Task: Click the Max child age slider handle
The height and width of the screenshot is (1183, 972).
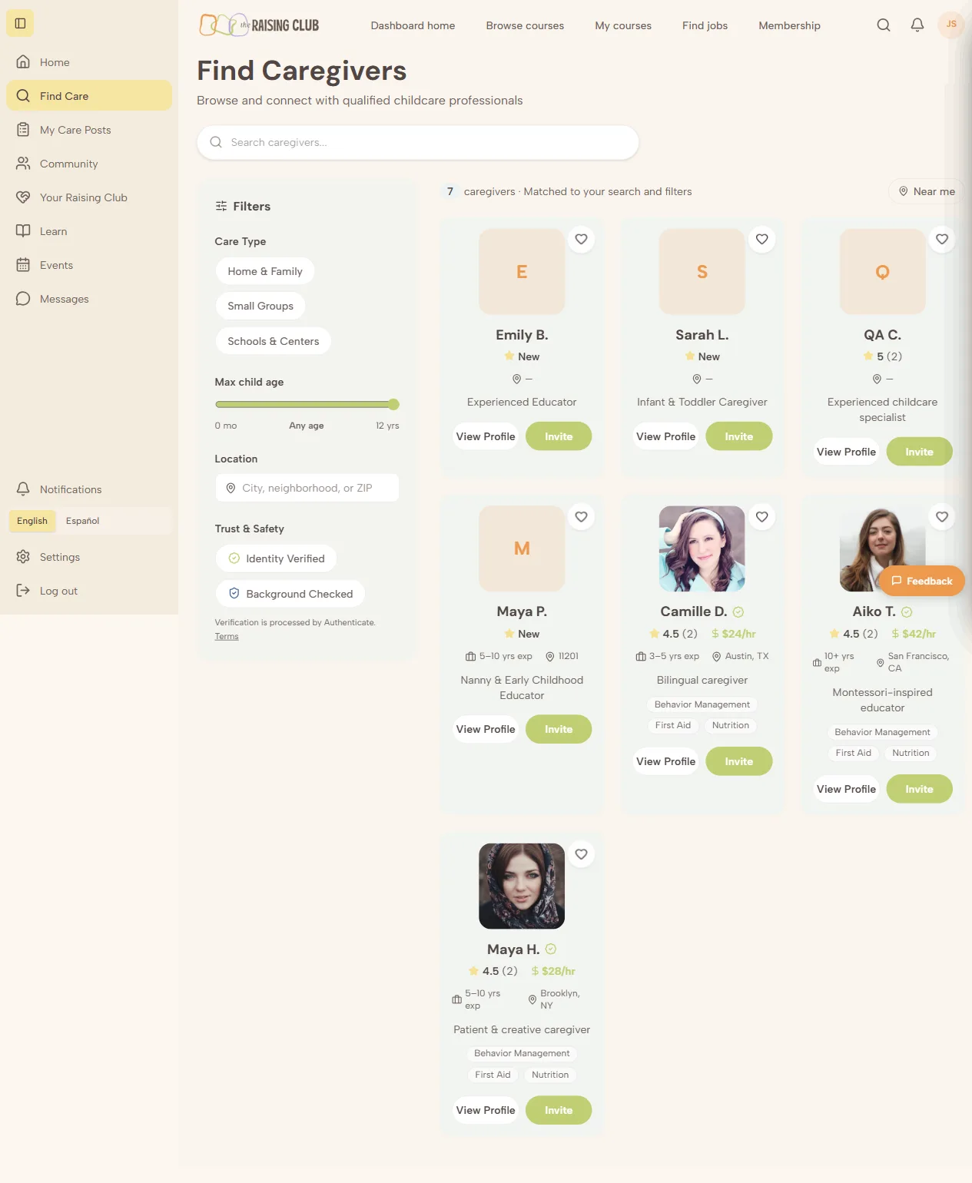Action: (393, 404)
